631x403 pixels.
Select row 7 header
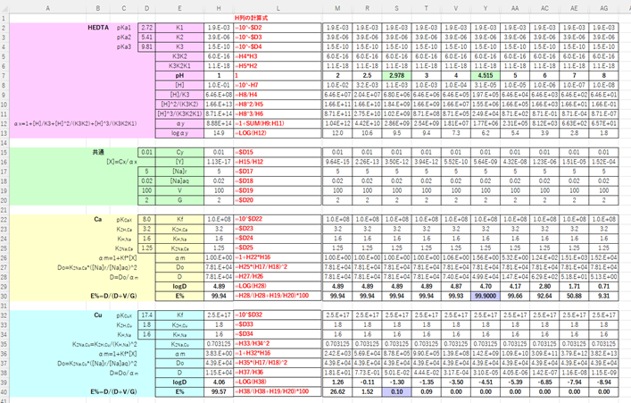click(x=4, y=76)
